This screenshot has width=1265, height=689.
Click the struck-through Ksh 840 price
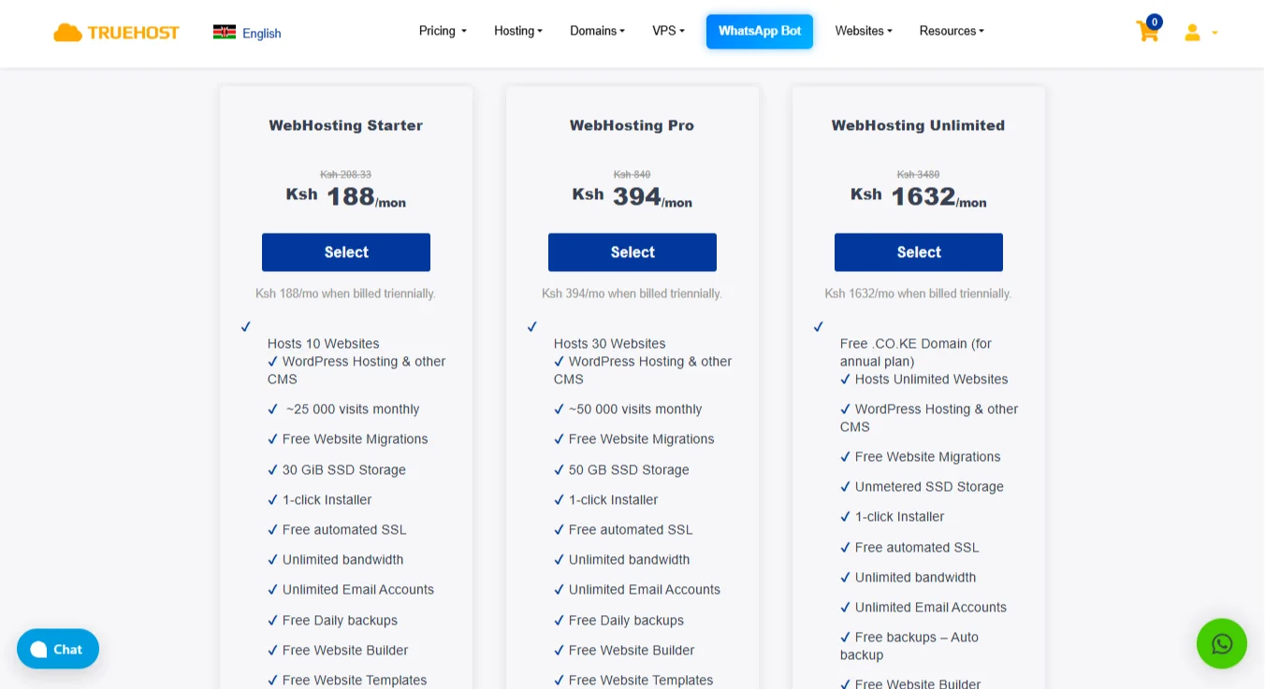pos(632,175)
